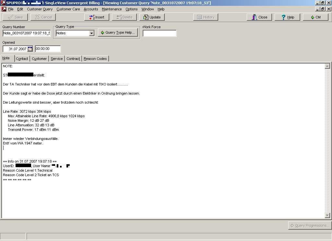The width and height of the screenshot is (332, 241).
Task: Minimize the inner query window
Action: coord(317,9)
